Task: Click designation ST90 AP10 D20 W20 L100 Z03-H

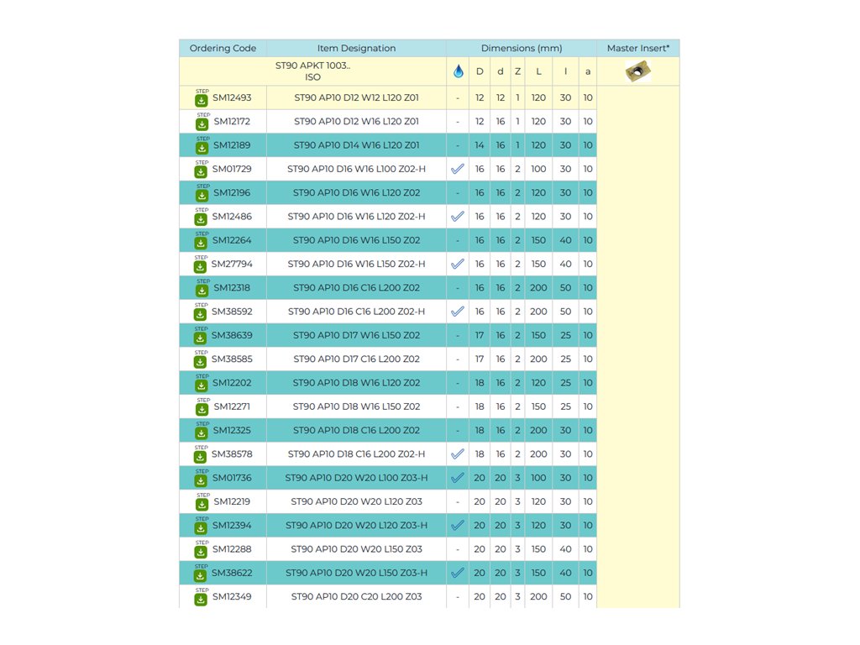Action: tap(356, 478)
